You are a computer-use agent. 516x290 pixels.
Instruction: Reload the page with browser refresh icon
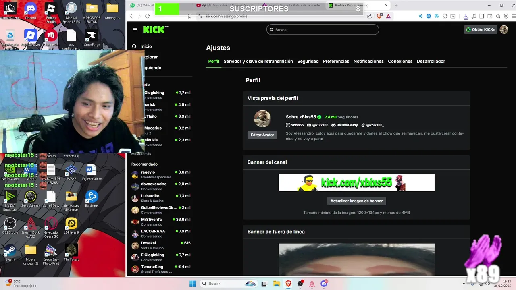coord(147,16)
